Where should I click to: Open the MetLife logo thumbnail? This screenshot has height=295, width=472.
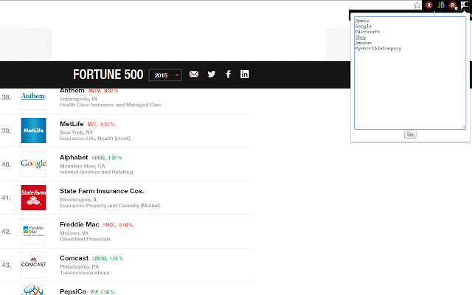tap(33, 131)
